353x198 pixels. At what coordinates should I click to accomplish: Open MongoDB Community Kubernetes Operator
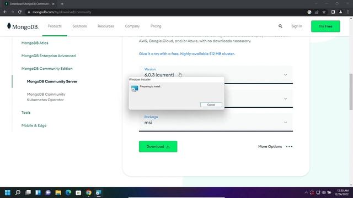pyautogui.click(x=46, y=97)
